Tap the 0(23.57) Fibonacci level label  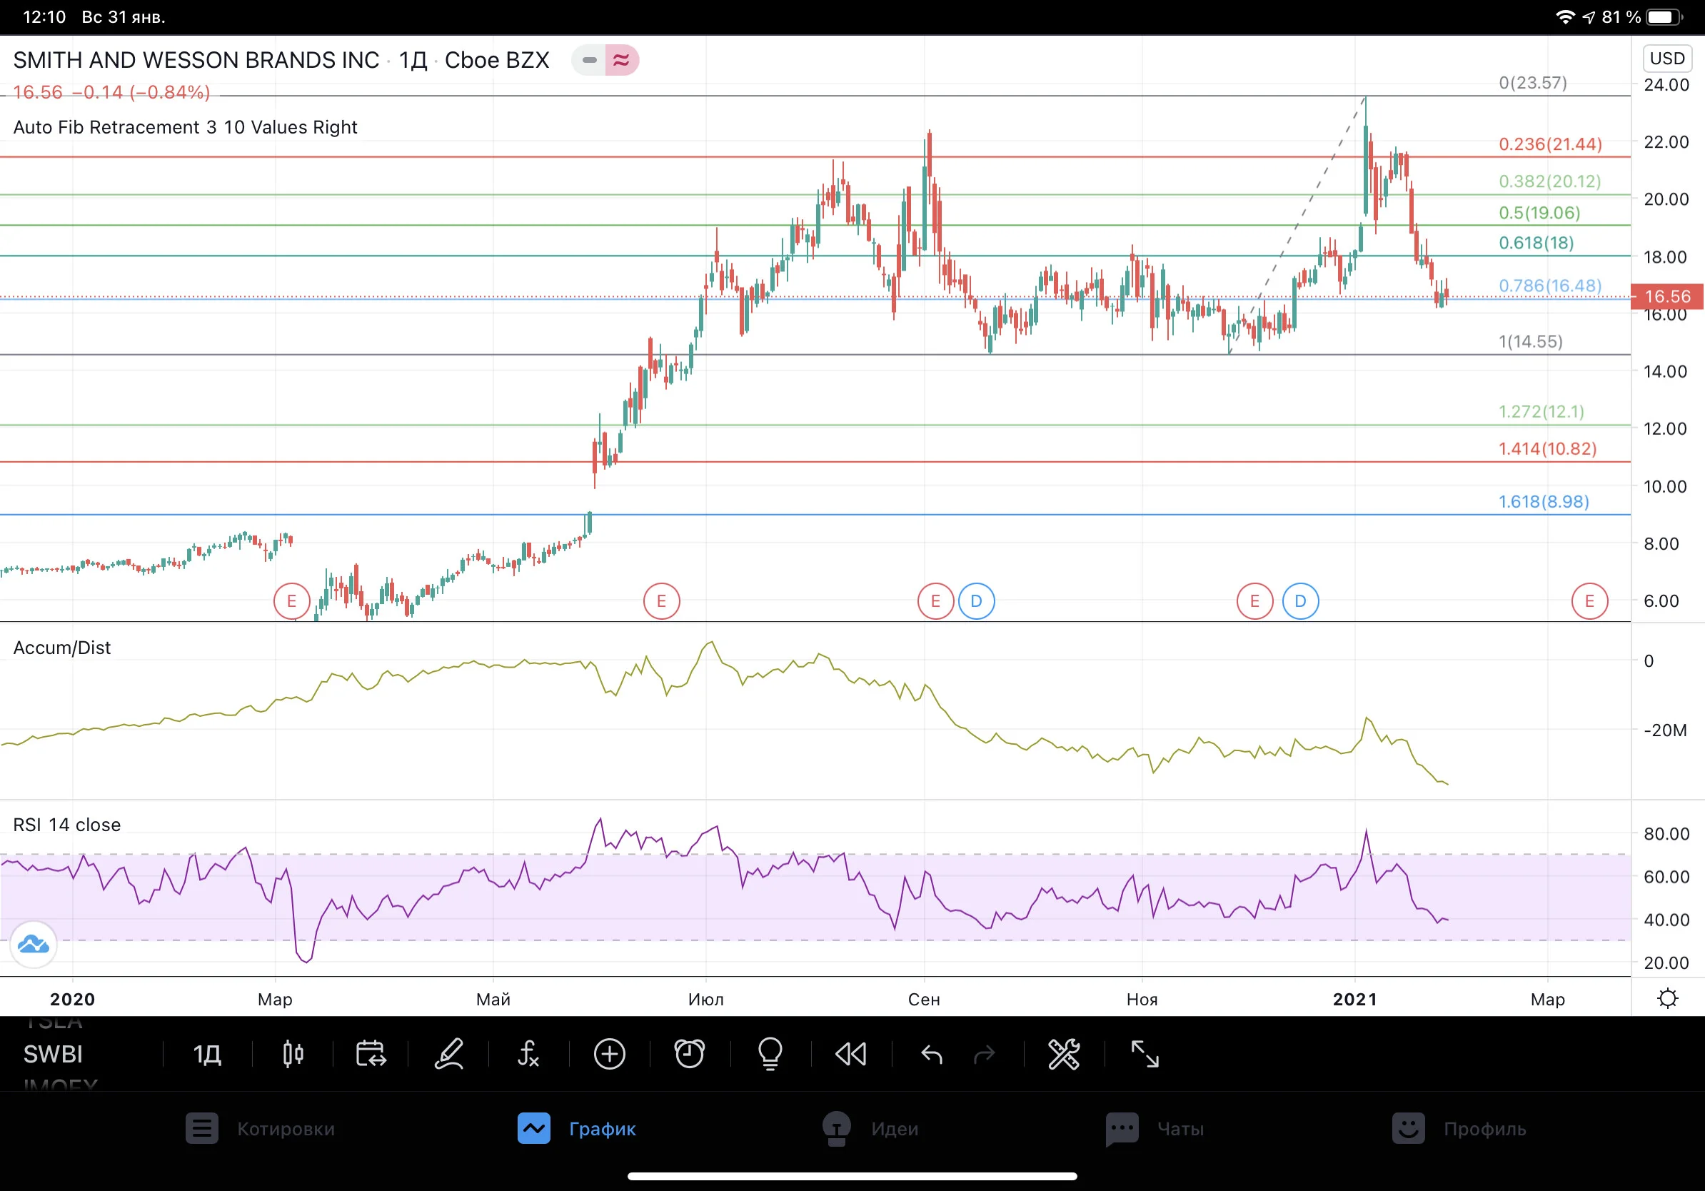click(1533, 82)
